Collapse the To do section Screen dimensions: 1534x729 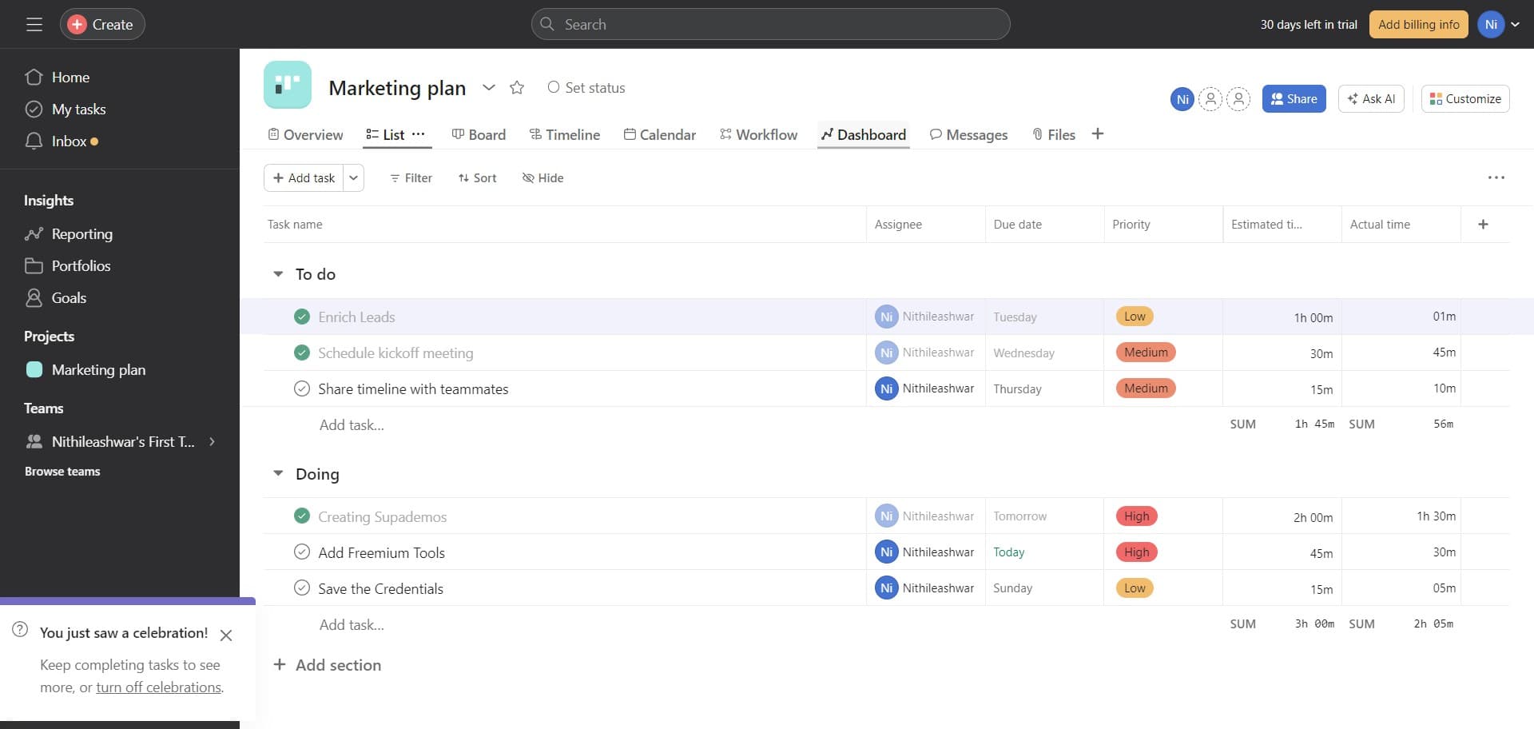[x=278, y=274]
